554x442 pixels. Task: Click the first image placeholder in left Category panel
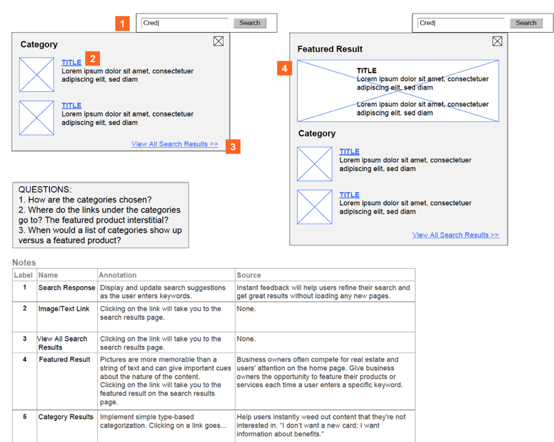36,74
